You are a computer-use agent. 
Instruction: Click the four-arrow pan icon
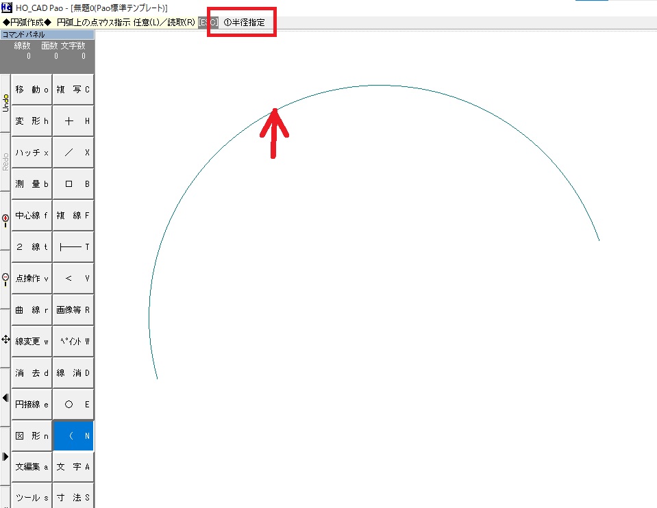pos(5,339)
